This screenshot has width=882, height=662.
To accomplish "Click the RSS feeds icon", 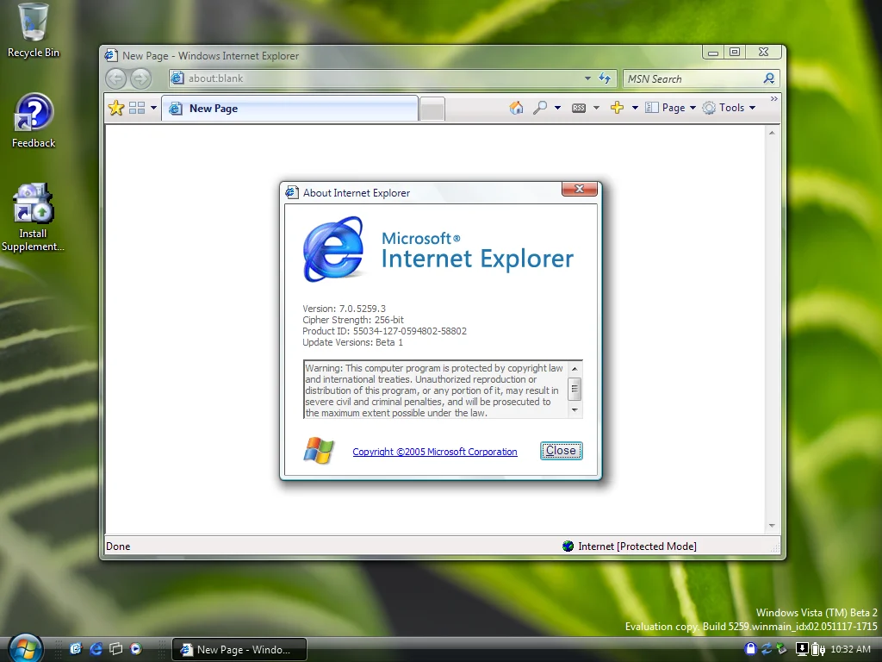I will click(x=579, y=108).
